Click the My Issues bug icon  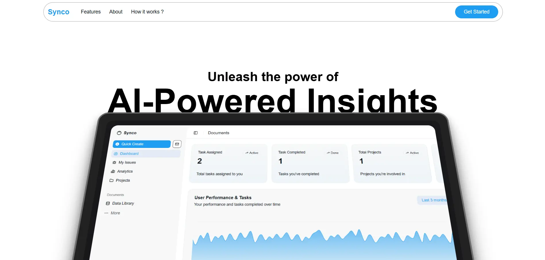pyautogui.click(x=114, y=163)
